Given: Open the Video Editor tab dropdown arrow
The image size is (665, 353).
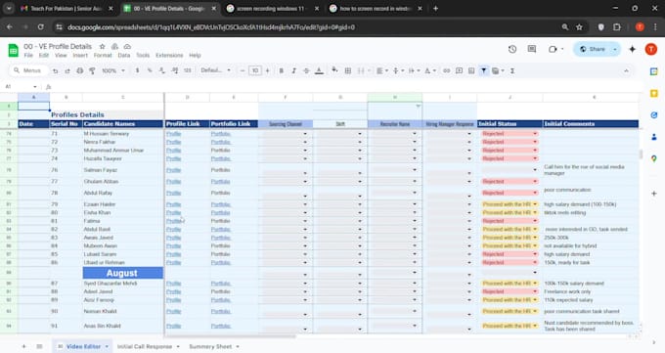Looking at the screenshot, I should click(x=107, y=346).
